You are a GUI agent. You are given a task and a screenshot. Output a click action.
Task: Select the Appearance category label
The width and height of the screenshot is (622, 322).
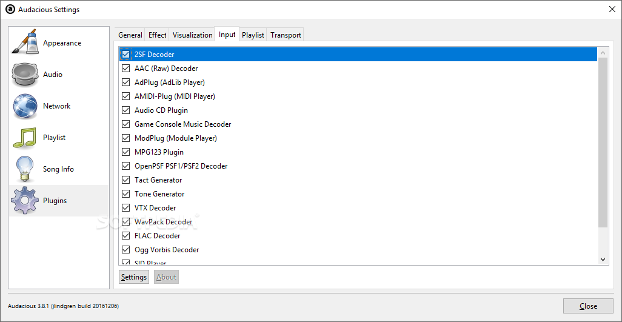click(x=62, y=43)
